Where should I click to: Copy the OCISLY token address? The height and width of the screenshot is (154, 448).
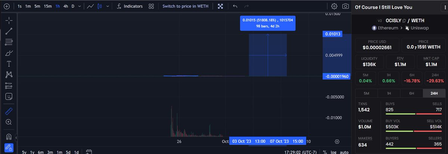[404, 21]
